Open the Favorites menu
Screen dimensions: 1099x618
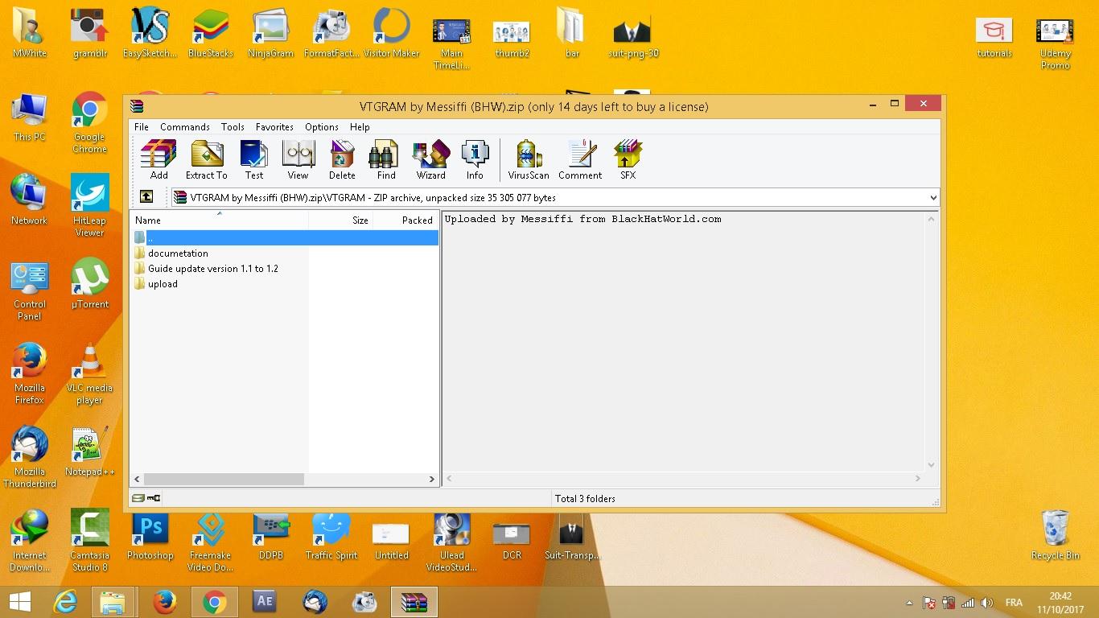coord(274,127)
